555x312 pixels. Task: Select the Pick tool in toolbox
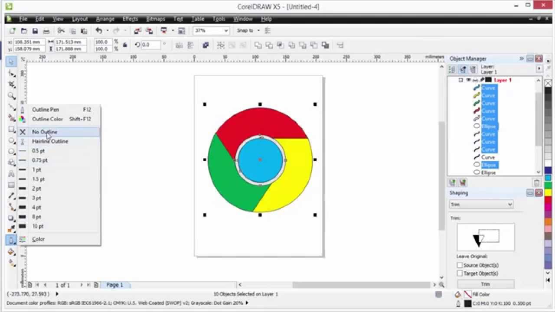(11, 62)
